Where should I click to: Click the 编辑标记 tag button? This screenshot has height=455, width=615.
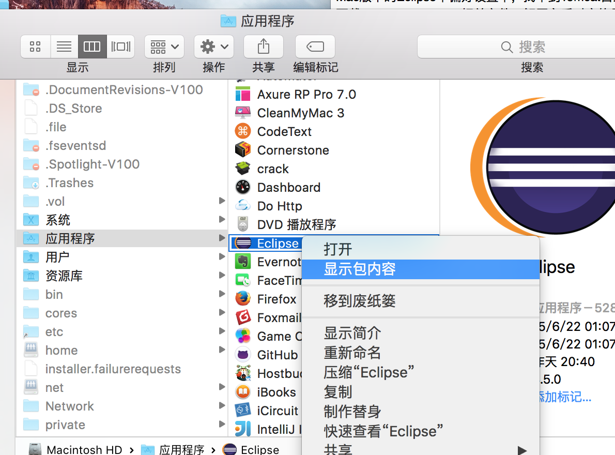pos(315,47)
